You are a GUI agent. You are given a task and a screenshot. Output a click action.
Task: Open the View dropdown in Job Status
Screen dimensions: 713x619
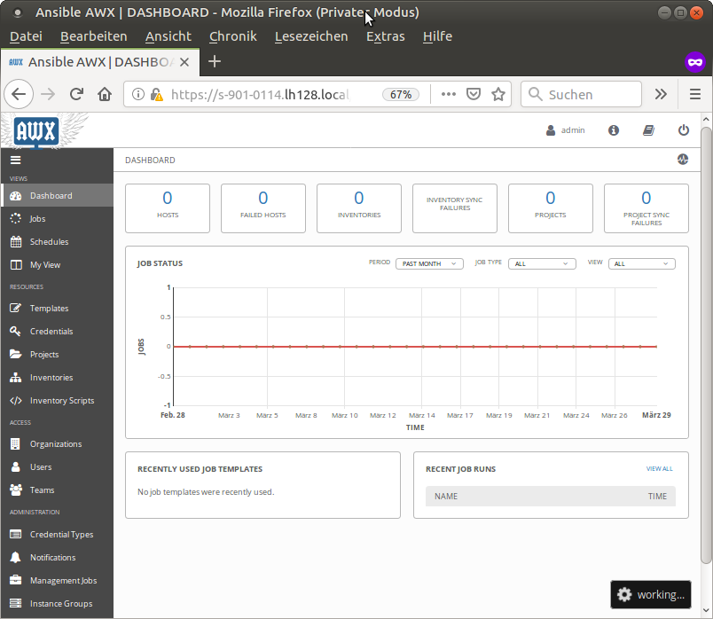(x=641, y=263)
